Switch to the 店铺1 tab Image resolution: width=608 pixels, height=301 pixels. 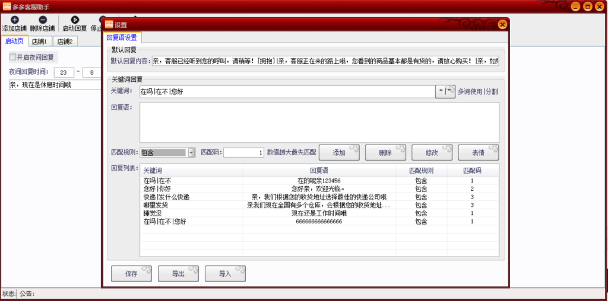pyautogui.click(x=40, y=41)
